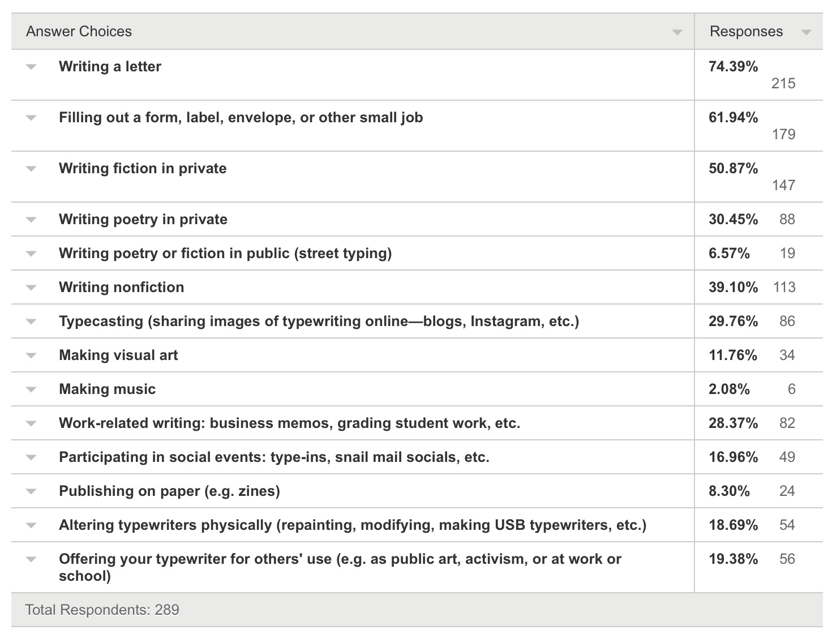Screen dimensions: 832x634
Task: Click the Answer Choices column header
Action: [79, 32]
